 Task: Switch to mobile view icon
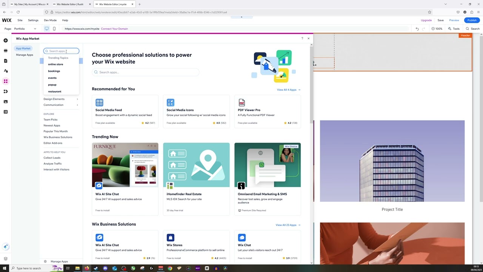54,29
